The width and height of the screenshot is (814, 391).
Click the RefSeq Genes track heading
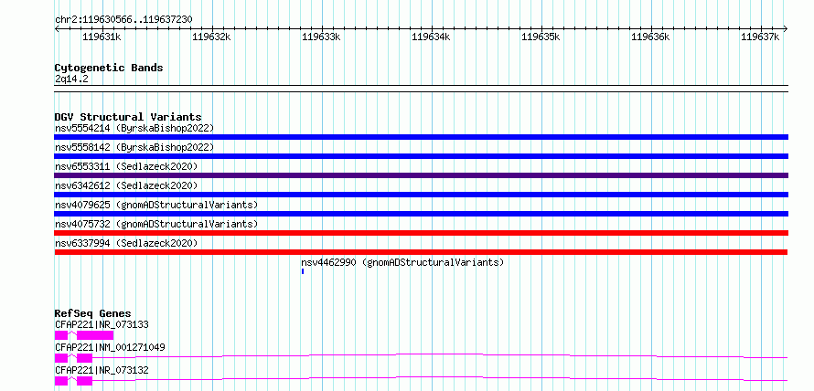tap(93, 313)
